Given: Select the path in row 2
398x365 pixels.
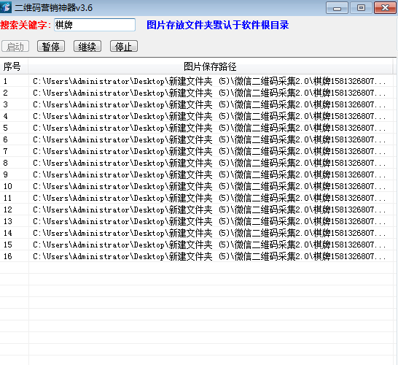Looking at the screenshot, I should tap(209, 93).
